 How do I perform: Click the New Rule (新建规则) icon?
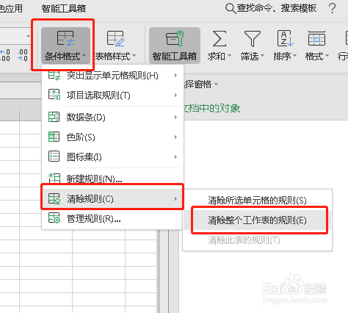click(54, 178)
